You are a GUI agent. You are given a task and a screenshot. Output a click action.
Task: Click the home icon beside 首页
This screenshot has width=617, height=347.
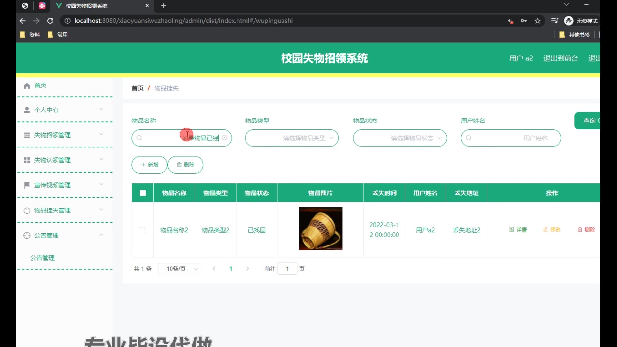(27, 85)
